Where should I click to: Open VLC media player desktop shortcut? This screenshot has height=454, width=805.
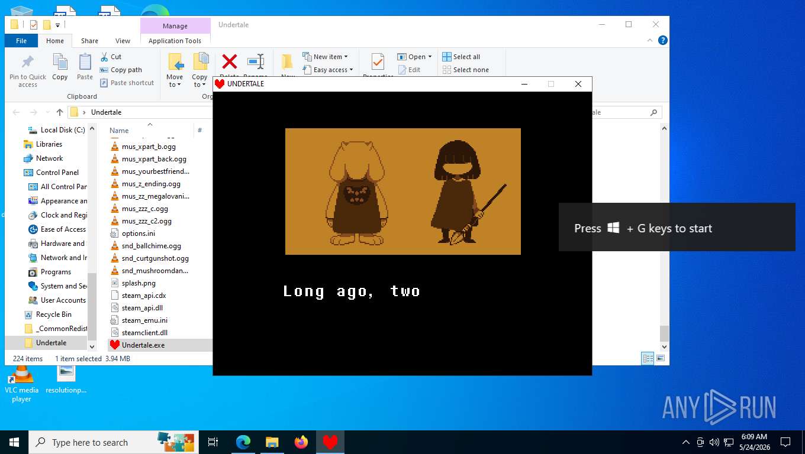[x=21, y=383]
